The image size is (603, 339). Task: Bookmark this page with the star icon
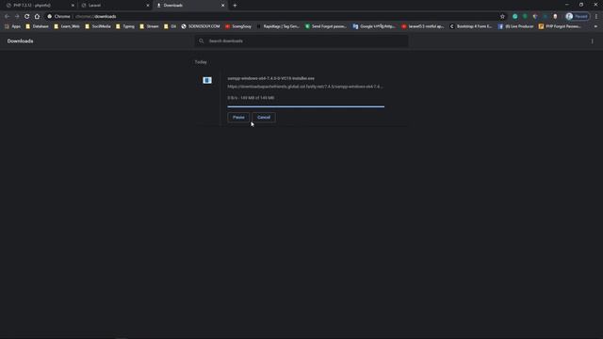pos(502,17)
